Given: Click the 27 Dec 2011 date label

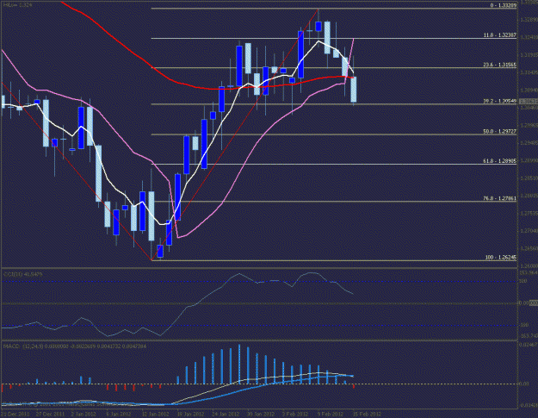Looking at the screenshot, I should click(50, 414).
